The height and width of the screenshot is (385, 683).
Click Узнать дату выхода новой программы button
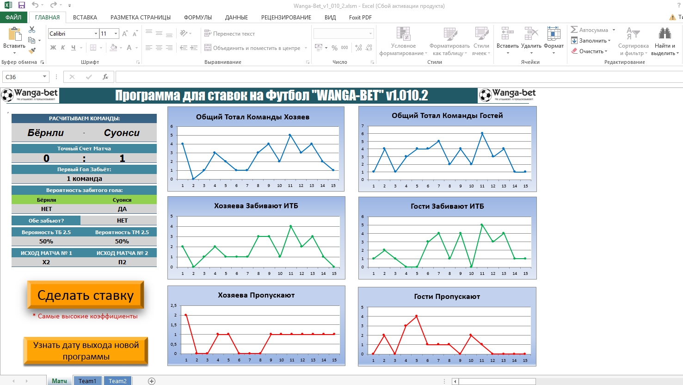tap(86, 351)
